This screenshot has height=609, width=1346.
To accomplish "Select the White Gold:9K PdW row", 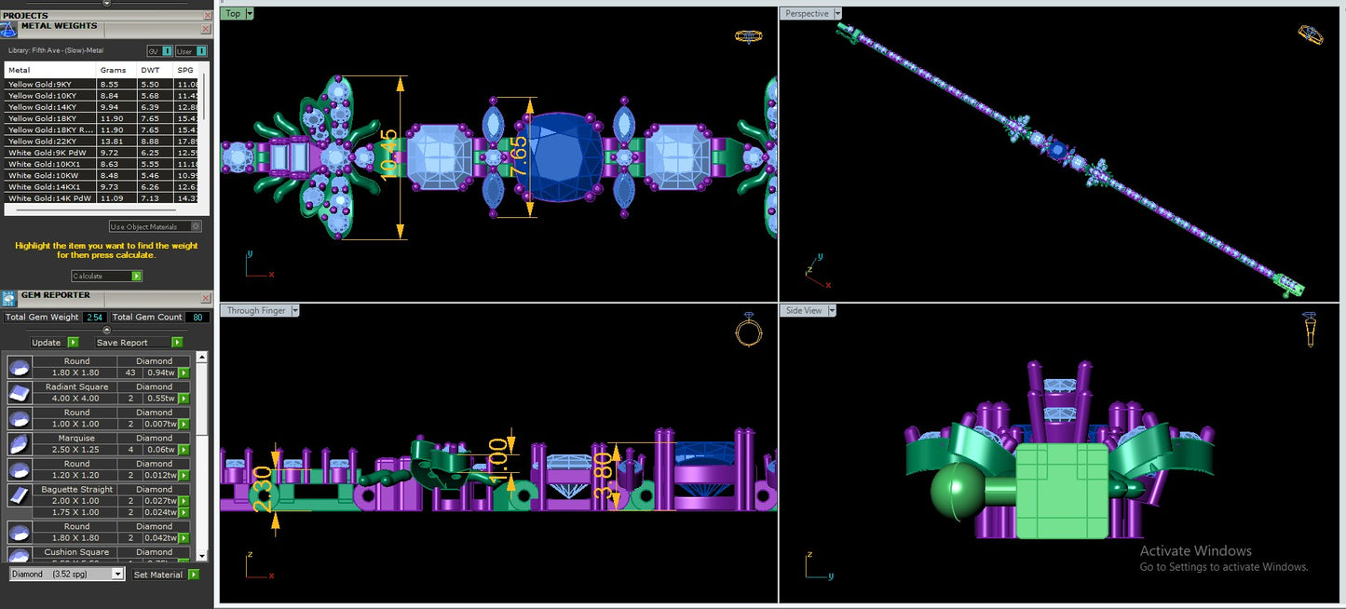I will 102,153.
